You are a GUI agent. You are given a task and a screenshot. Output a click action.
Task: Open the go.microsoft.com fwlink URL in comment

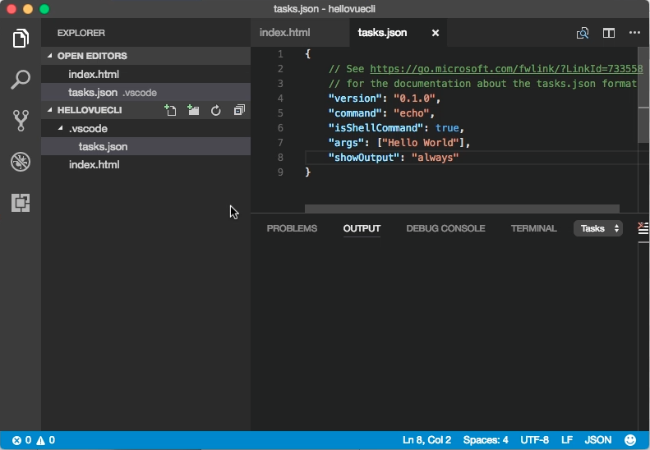click(x=506, y=69)
